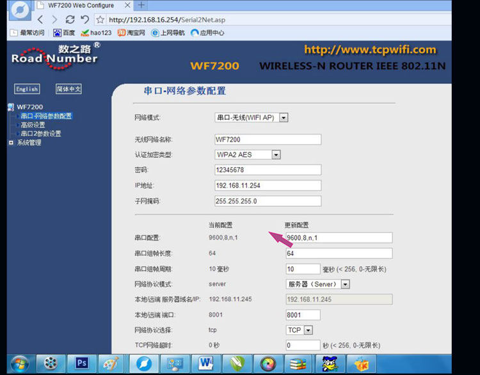The width and height of the screenshot is (480, 375).
Task: Switch interface language to 简体中文
Action: pos(68,89)
